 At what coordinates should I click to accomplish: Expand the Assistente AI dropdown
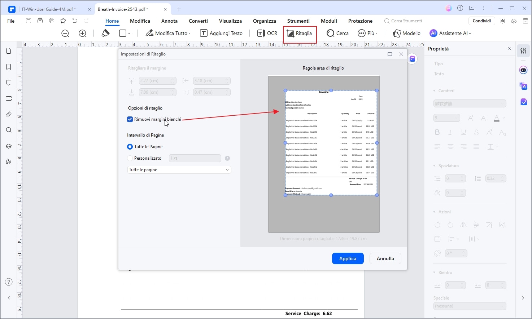pyautogui.click(x=470, y=34)
